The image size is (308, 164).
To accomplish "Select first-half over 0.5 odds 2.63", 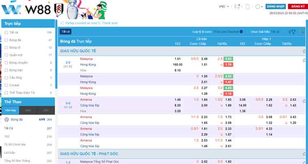I will pos(293,100).
